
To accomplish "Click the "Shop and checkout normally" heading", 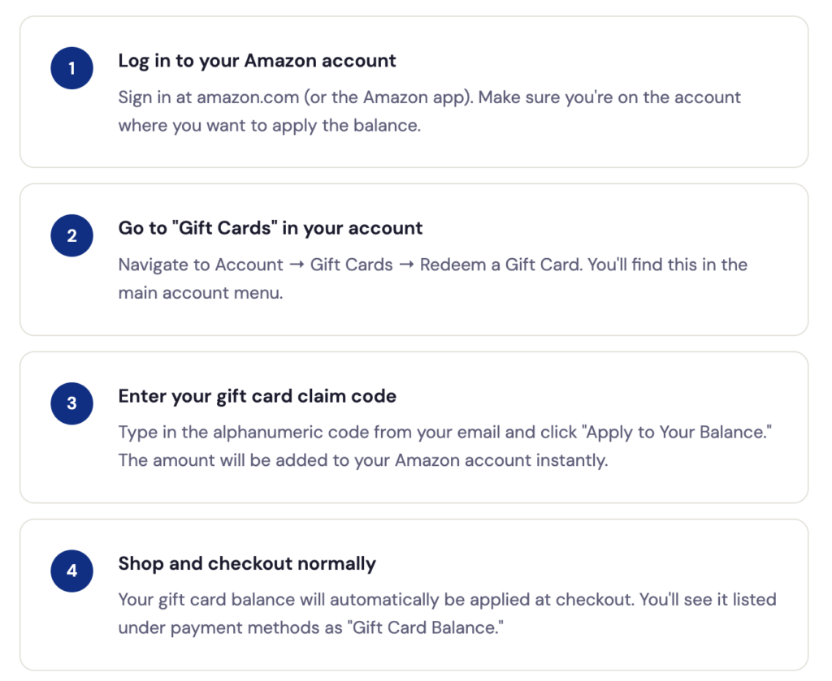I will tap(247, 563).
